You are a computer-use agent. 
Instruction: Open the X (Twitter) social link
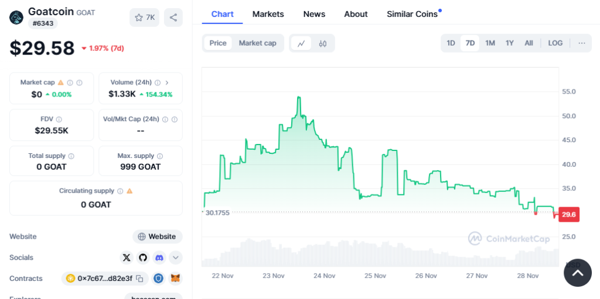click(x=127, y=257)
